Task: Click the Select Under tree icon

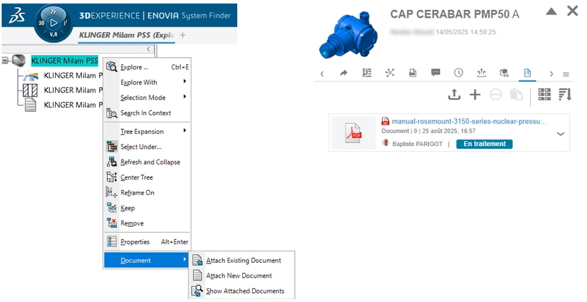Action: (111, 147)
